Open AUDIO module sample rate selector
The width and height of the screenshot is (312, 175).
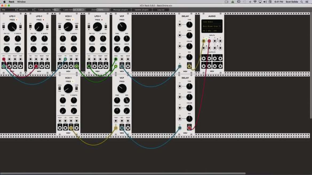coord(207,31)
